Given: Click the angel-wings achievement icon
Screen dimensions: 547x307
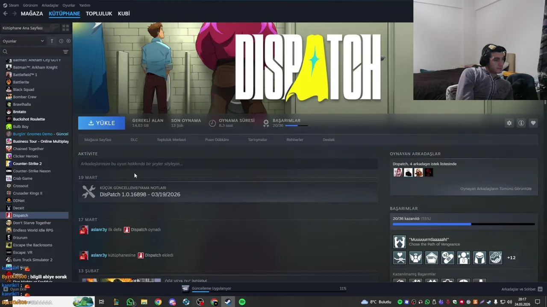Looking at the screenshot, I should tap(415, 258).
